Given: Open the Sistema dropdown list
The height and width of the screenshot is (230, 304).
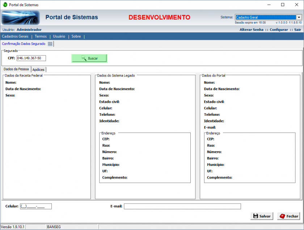Looking at the screenshot, I should 299,17.
